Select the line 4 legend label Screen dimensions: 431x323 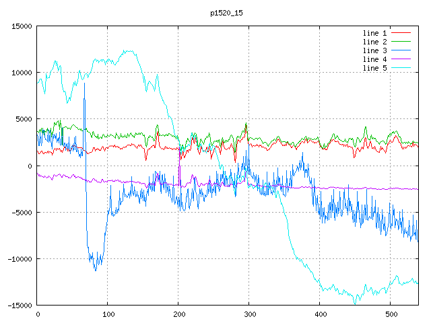coord(375,59)
